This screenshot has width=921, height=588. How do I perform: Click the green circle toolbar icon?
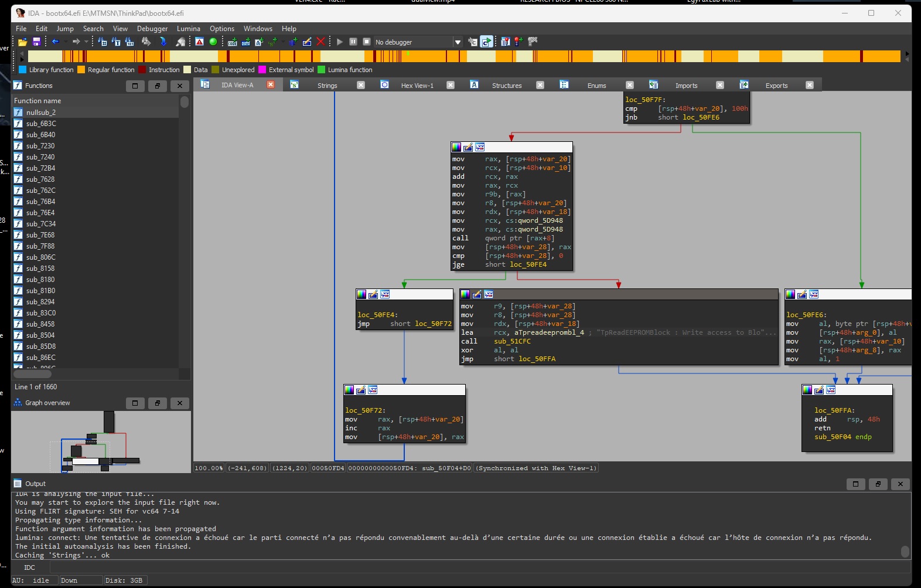coord(213,42)
